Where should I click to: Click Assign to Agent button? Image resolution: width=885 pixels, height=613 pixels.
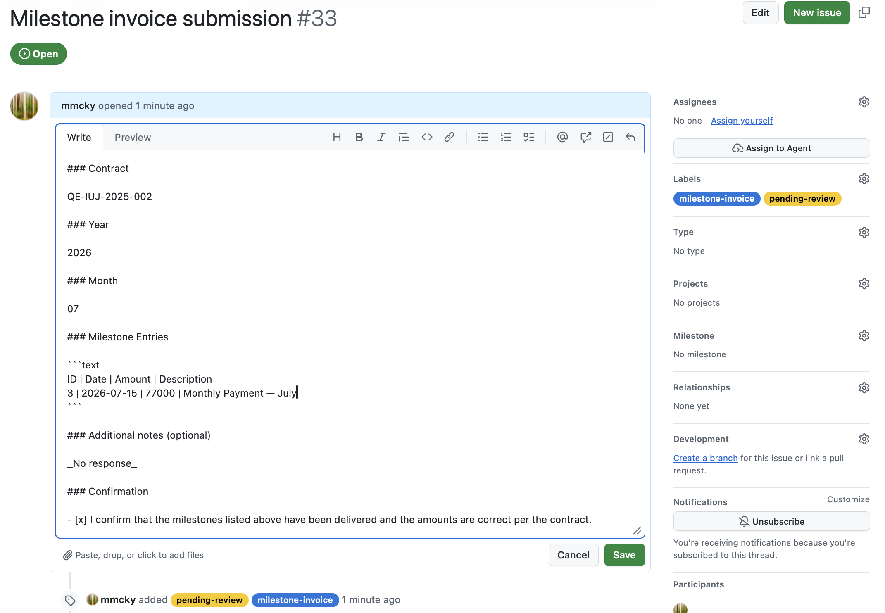771,148
